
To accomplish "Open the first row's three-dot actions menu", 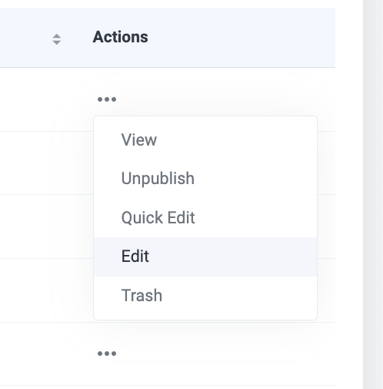I will 107,99.
